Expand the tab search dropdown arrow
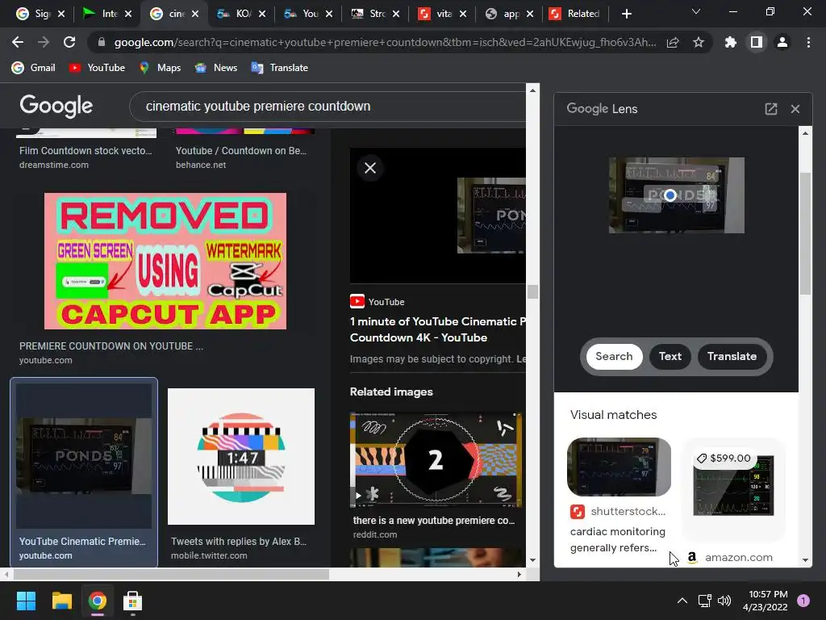Viewport: 826px width, 620px height. (696, 11)
